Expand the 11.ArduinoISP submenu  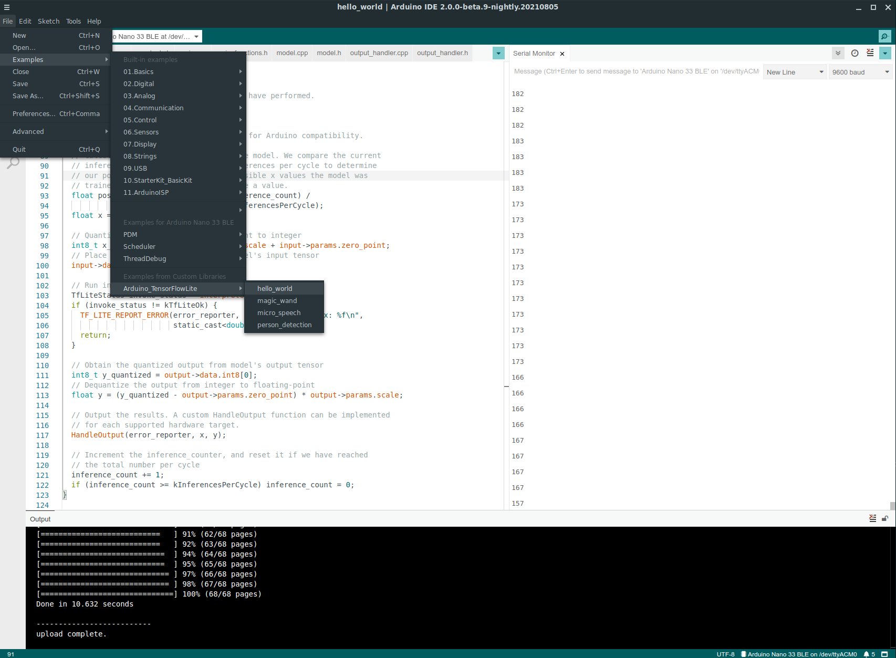click(x=178, y=192)
